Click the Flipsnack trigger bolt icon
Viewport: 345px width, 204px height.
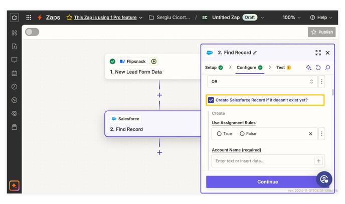point(154,61)
